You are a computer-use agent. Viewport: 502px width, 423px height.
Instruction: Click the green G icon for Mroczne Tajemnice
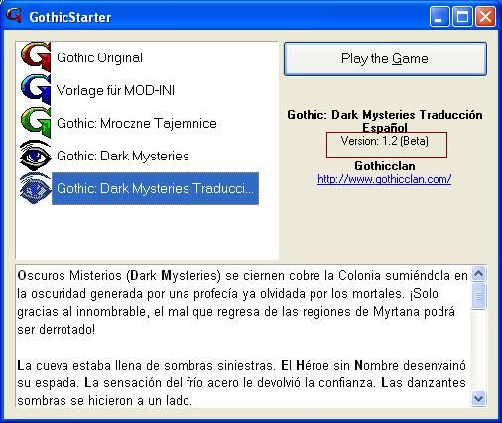(x=36, y=122)
